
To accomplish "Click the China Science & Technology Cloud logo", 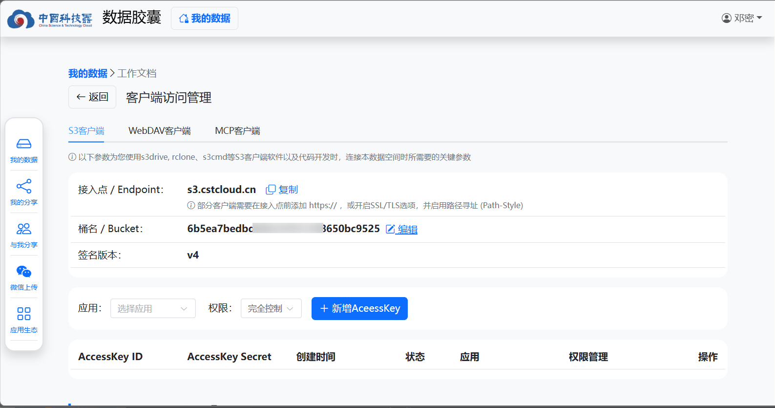I will point(50,19).
